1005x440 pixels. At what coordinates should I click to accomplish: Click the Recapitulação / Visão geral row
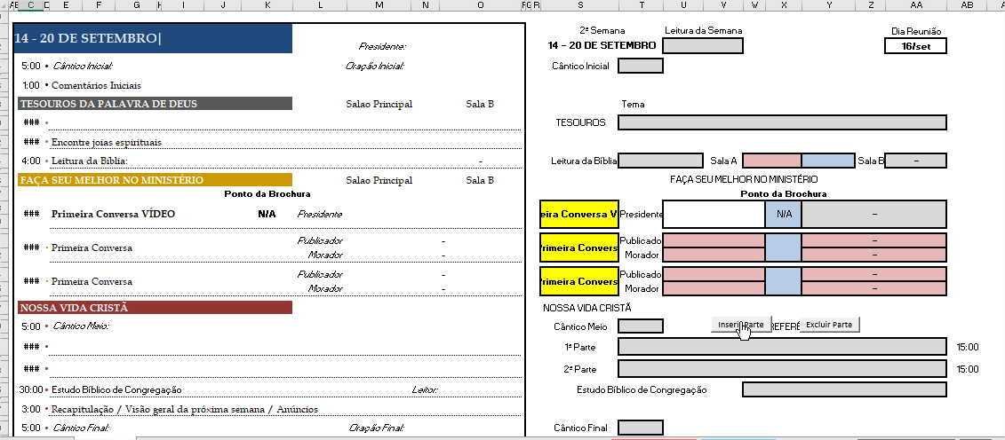click(x=185, y=409)
